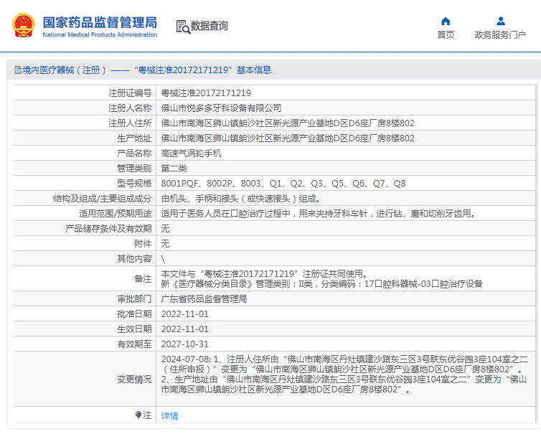Screen dimensions: 541x434
Task: Click the 注册人名称 label
Action: 130,108
